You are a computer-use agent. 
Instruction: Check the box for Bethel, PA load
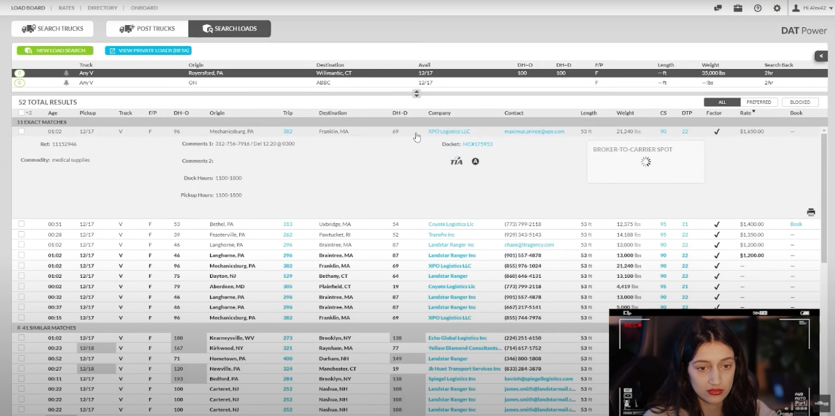(x=22, y=224)
